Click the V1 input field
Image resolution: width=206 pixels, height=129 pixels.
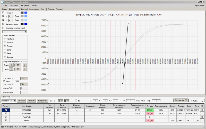coord(105,101)
